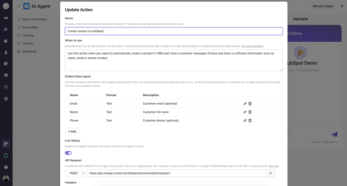Open the user avatar at sidebar bottom
The image size is (347, 186).
coord(6,178)
